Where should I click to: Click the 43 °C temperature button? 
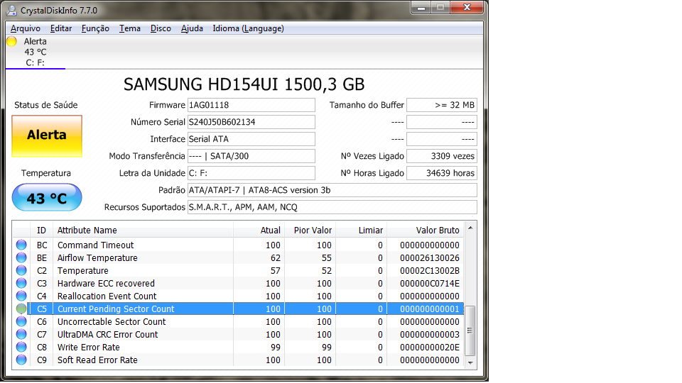[x=47, y=198]
